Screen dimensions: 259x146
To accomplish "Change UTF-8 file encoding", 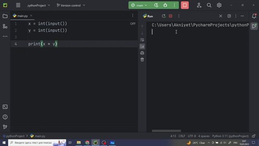I will tap(192, 136).
